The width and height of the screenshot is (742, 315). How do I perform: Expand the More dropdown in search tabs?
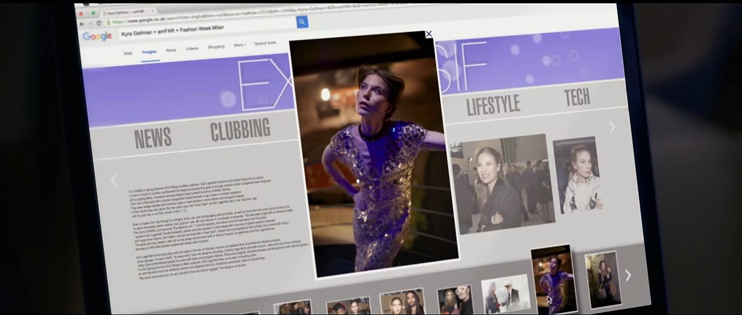(240, 45)
